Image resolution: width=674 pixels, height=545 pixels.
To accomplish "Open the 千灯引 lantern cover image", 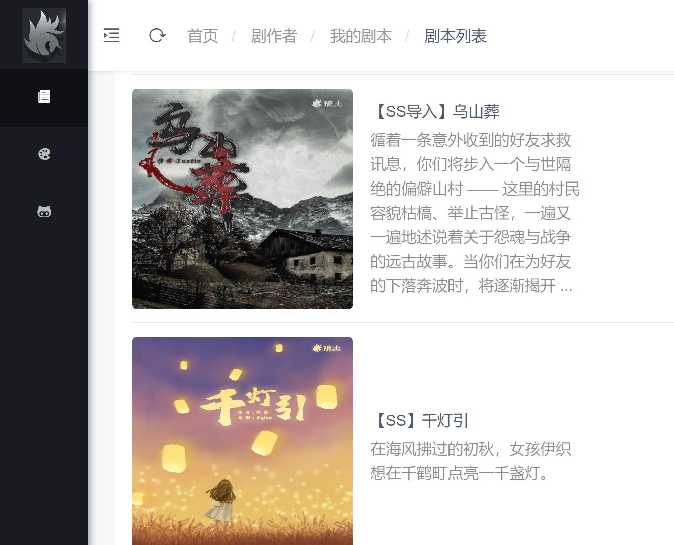I will click(243, 441).
